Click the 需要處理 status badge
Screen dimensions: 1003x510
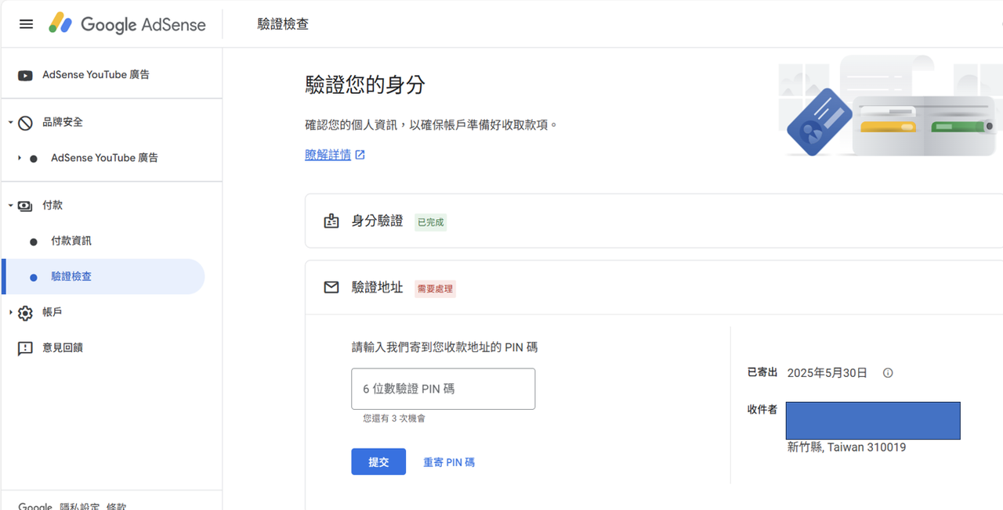(x=435, y=289)
